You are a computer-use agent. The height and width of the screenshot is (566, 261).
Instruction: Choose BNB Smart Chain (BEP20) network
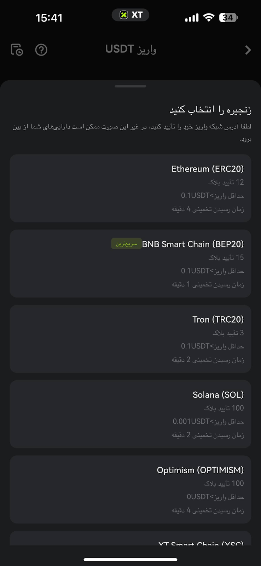(130, 264)
